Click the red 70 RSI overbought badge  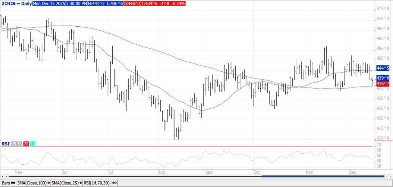[26, 144]
